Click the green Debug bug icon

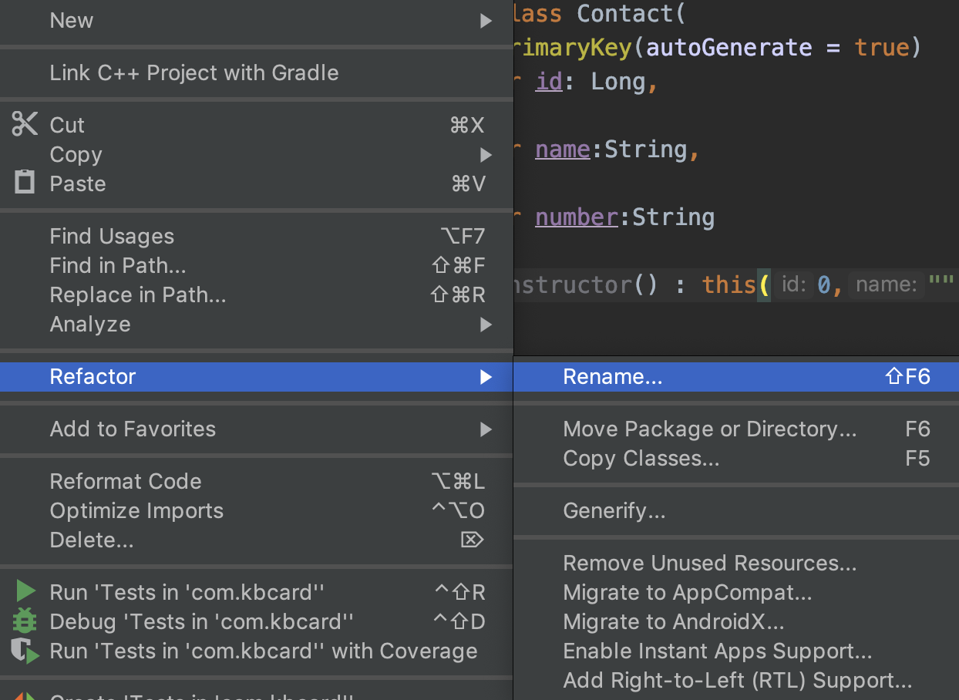tap(25, 621)
